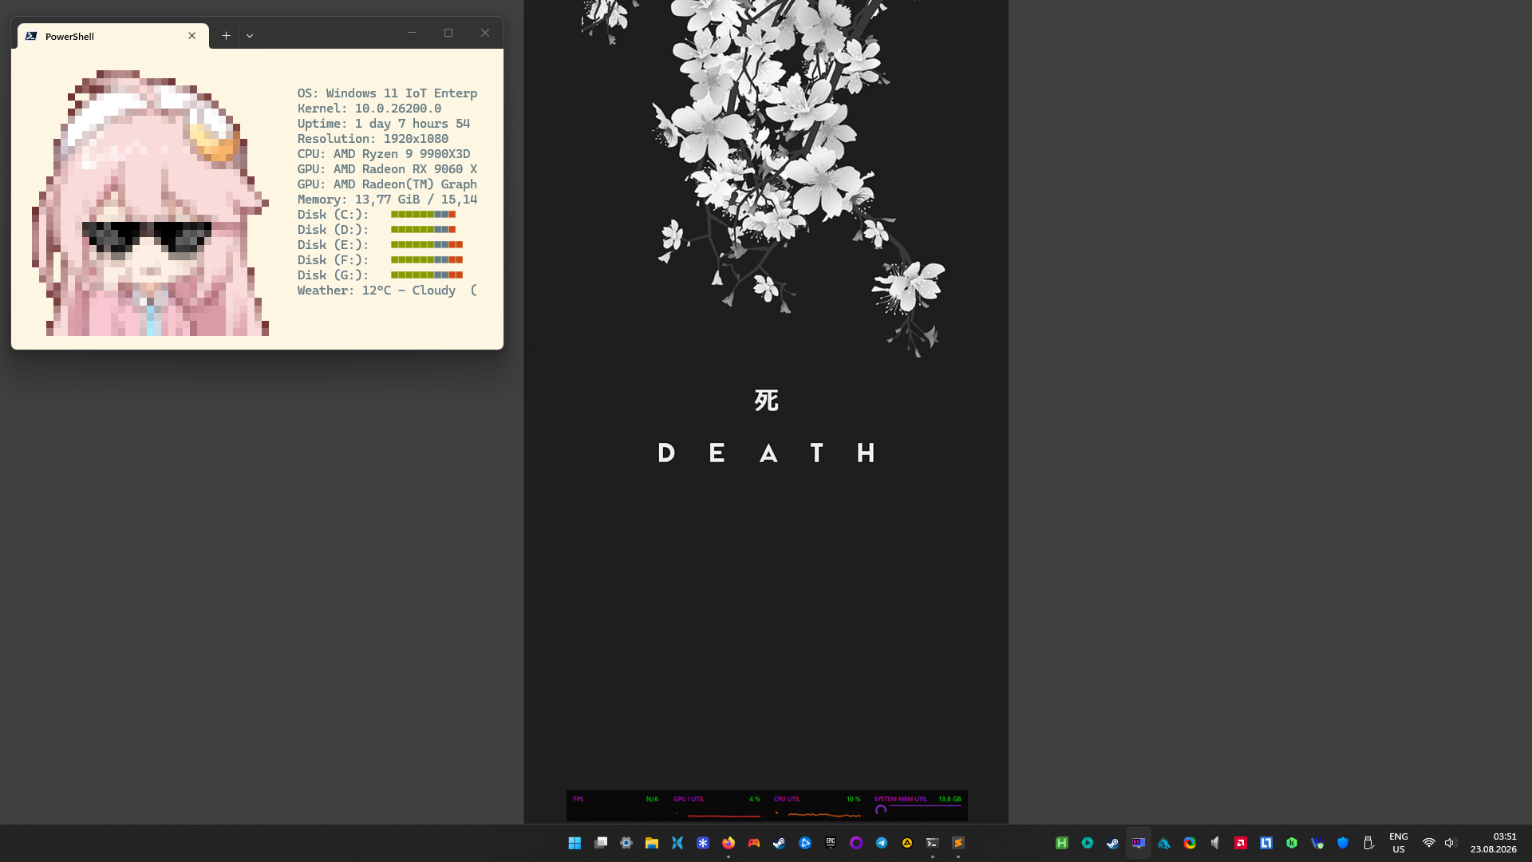Open the green hexagon K tray icon
The image size is (1532, 862).
1292,843
